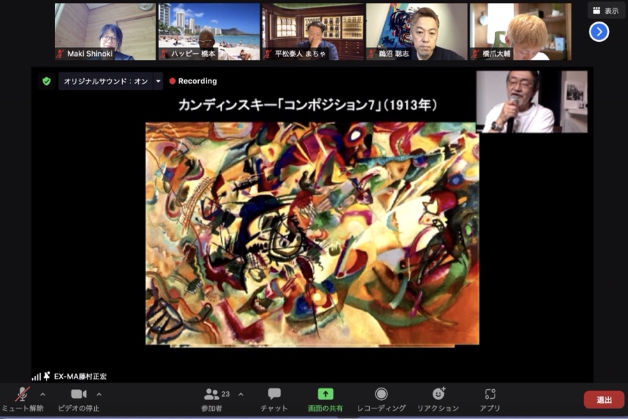628x419 pixels.
Task: Select Maki Shinoki video thumbnail
Action: point(105,31)
